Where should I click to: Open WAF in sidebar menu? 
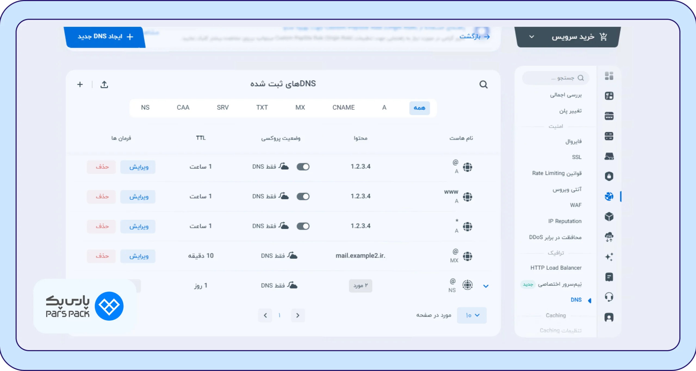click(x=576, y=205)
